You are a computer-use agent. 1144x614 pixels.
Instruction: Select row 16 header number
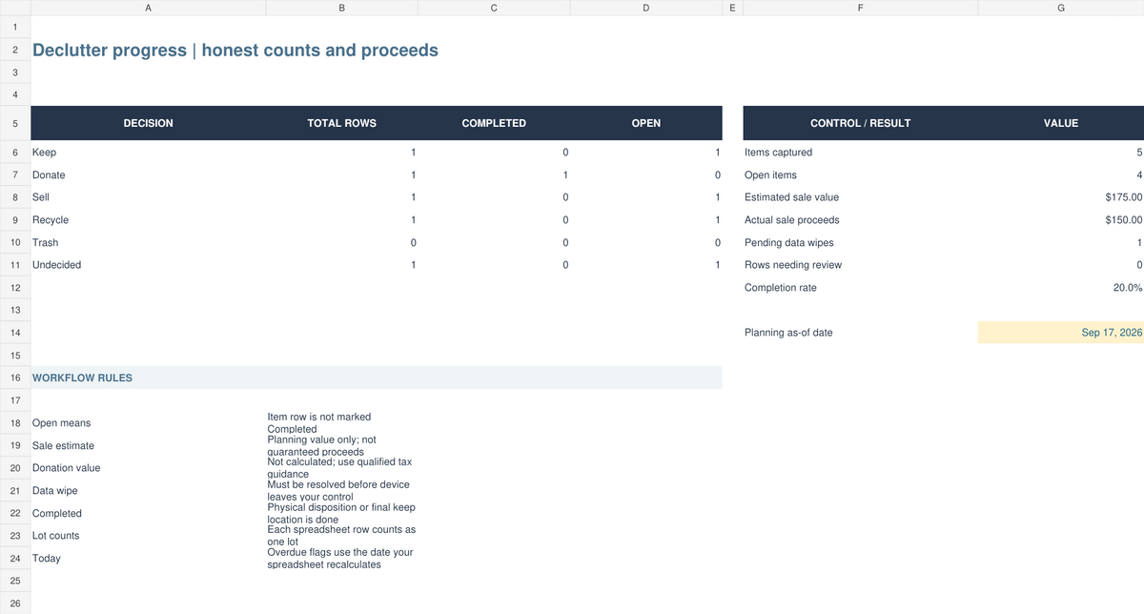click(x=15, y=378)
